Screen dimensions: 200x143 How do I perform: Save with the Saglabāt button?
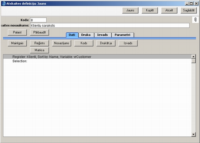[189, 10]
